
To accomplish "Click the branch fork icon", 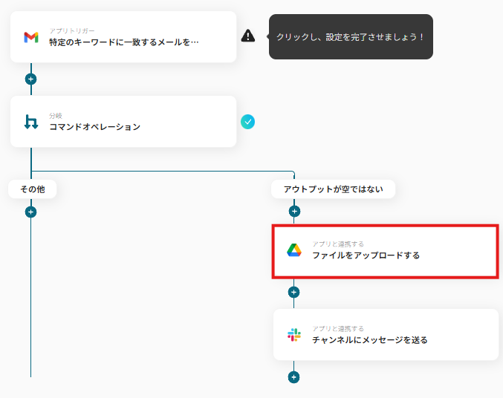I will click(31, 122).
